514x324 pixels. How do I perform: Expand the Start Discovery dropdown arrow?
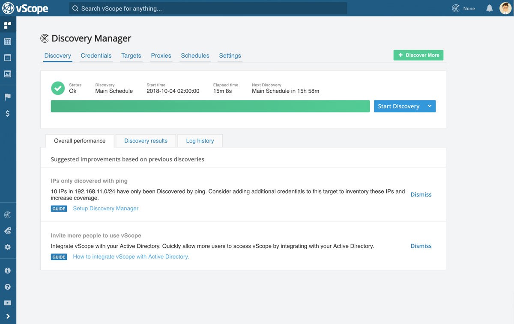(430, 106)
